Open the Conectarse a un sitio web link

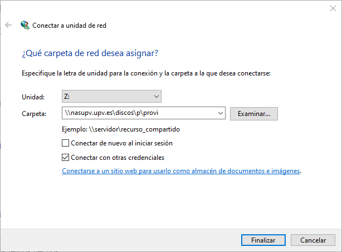click(180, 171)
